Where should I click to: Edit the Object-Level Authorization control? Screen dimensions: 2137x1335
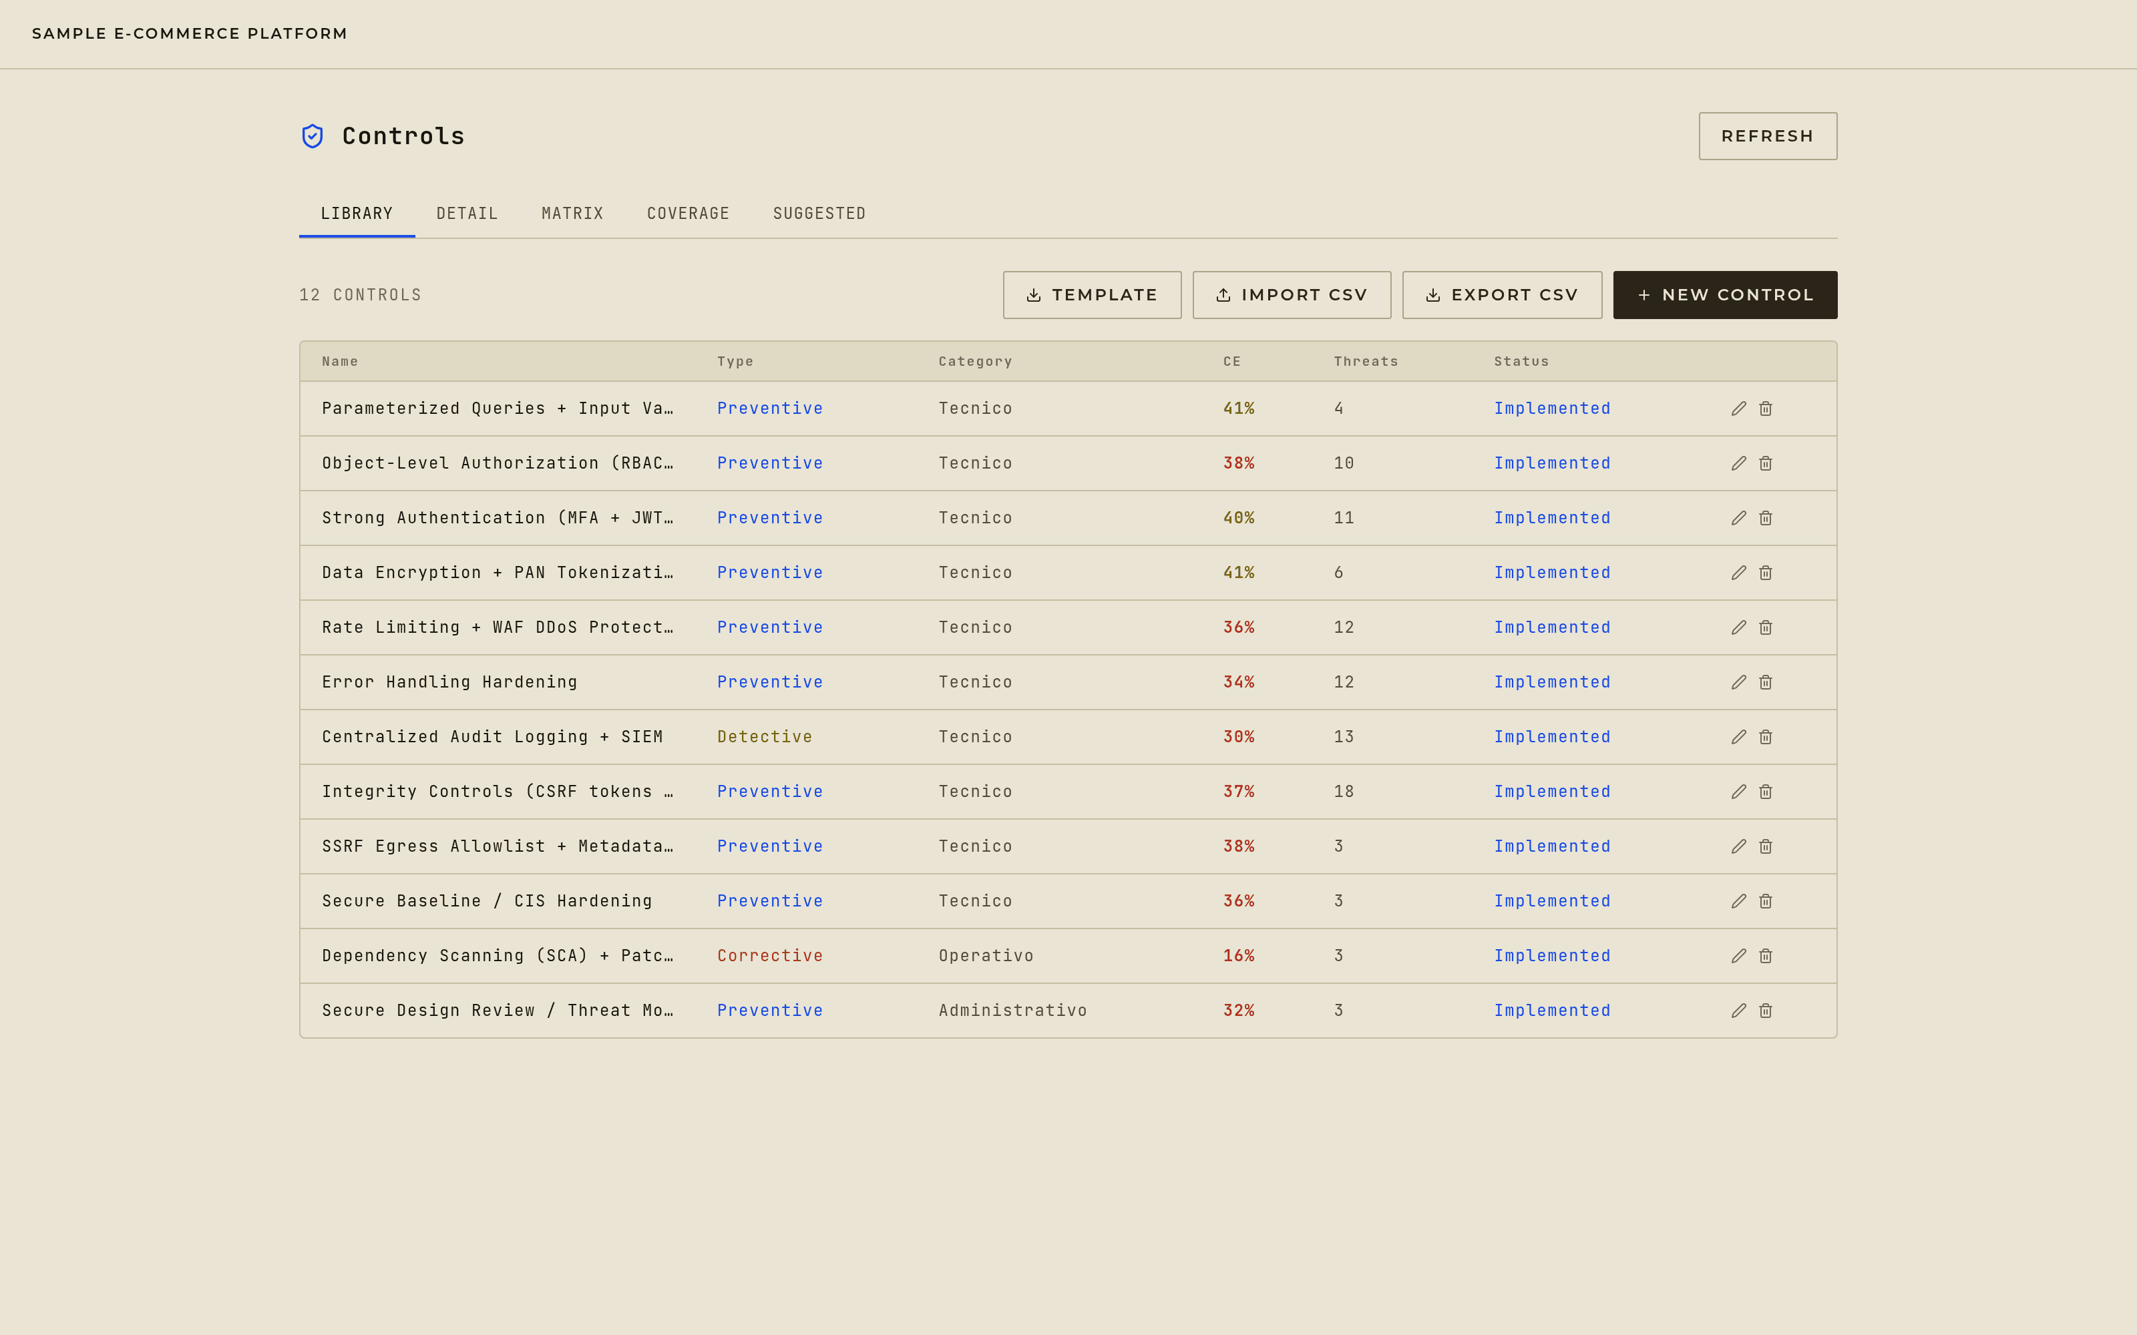[x=1739, y=463]
